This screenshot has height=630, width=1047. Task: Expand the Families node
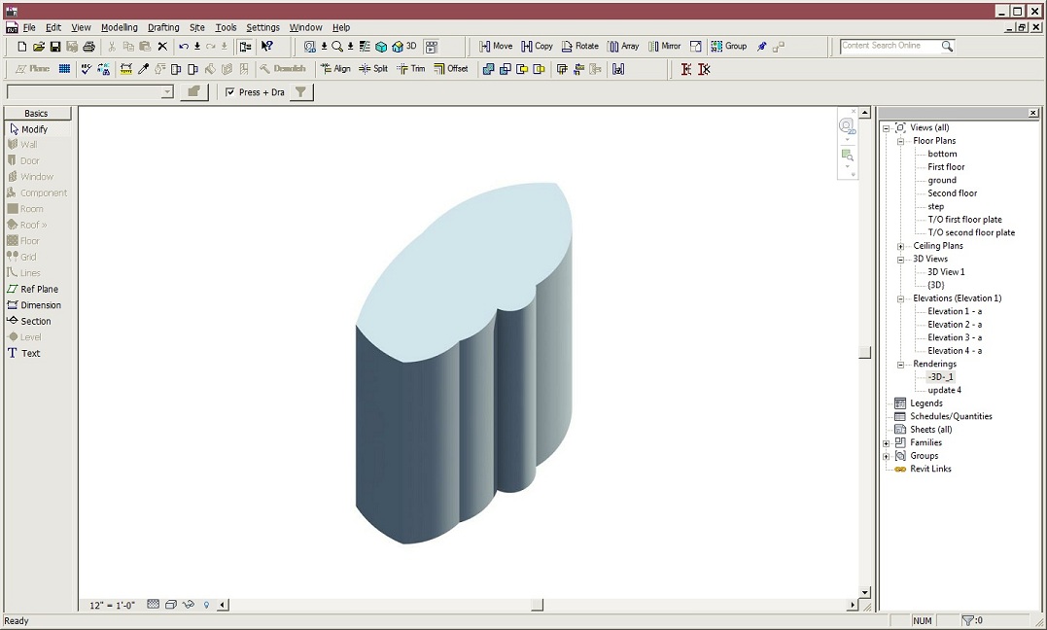tap(887, 443)
